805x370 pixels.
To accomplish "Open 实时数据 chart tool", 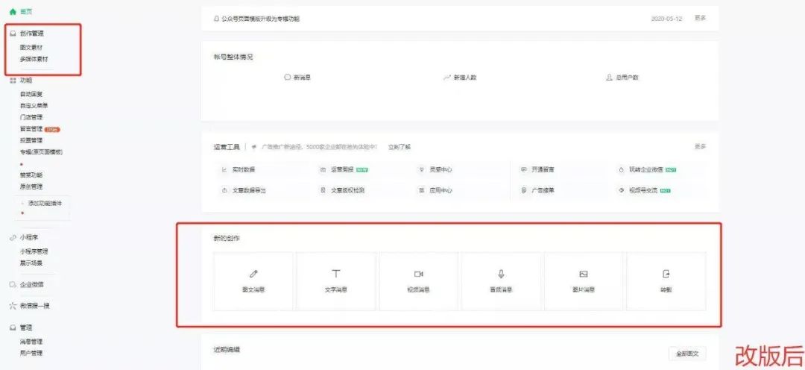I will [239, 169].
